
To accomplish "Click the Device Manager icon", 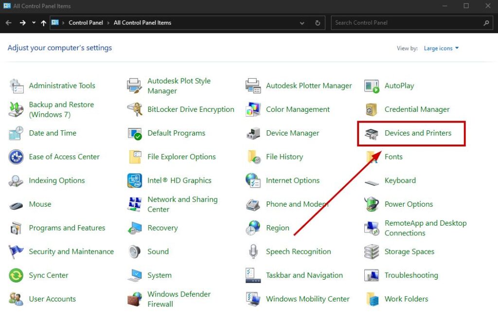I will pos(253,133).
